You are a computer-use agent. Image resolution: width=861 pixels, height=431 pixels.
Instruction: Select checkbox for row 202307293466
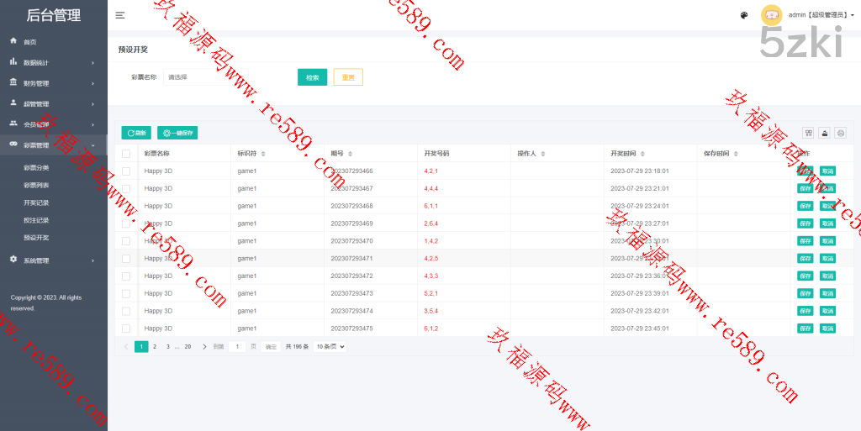[126, 171]
